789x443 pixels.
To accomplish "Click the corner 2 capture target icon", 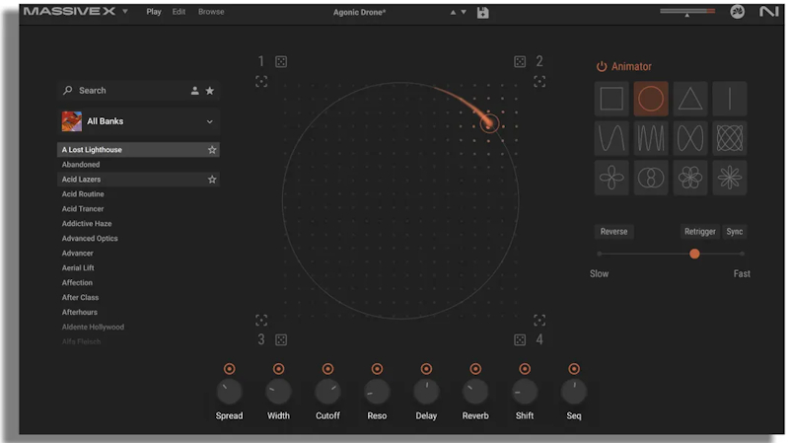I will coord(539,81).
